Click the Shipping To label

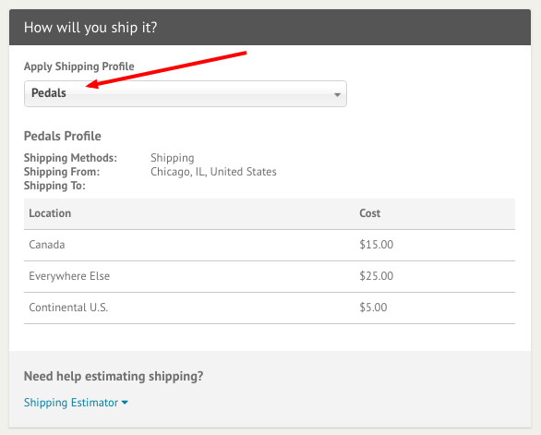[54, 186]
